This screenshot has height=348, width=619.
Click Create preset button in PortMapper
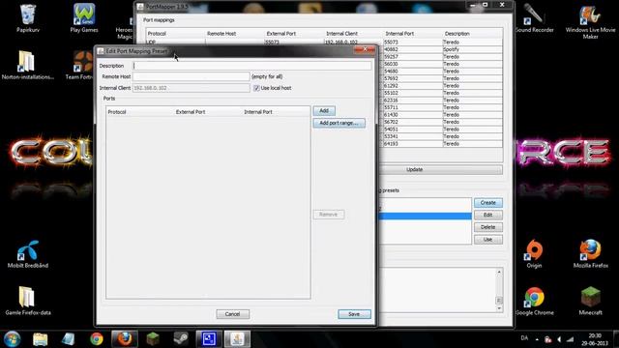[487, 203]
